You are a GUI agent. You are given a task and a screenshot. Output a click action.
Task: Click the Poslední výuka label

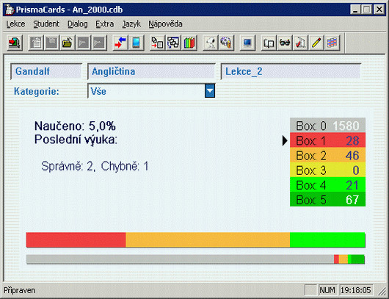(76, 140)
